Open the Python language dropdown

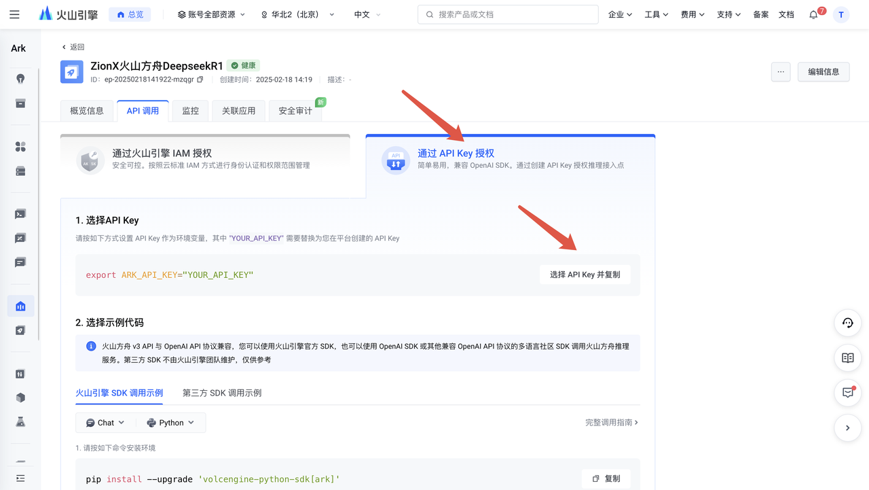(171, 423)
